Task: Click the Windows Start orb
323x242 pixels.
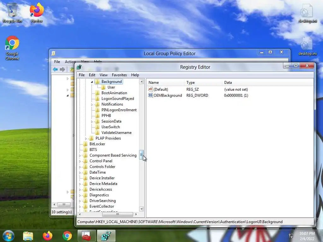Action: pos(8,236)
